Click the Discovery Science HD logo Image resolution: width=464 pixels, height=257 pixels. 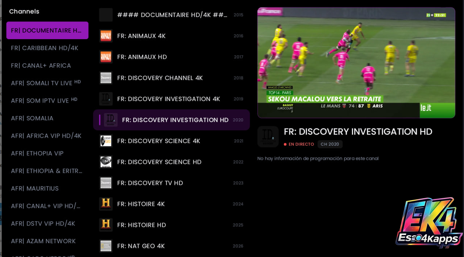point(106,162)
